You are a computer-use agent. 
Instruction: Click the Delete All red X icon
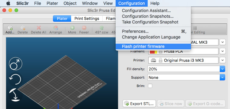(x=38, y=28)
